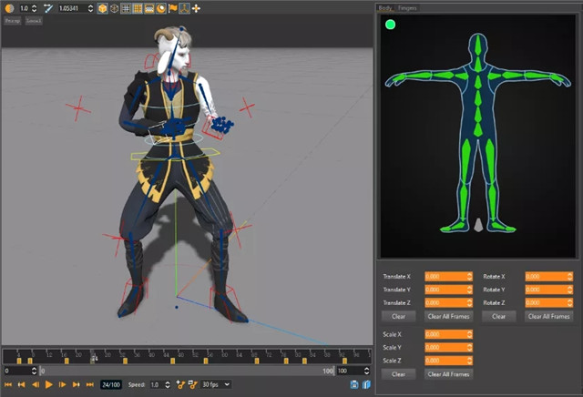Click the solid cube shading icon
Viewport: 583px width, 397px height.
pyautogui.click(x=103, y=8)
